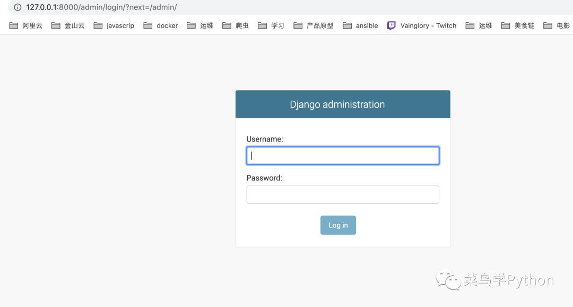573x307 pixels.
Task: Open the docker bookmark folder
Action: tap(160, 25)
